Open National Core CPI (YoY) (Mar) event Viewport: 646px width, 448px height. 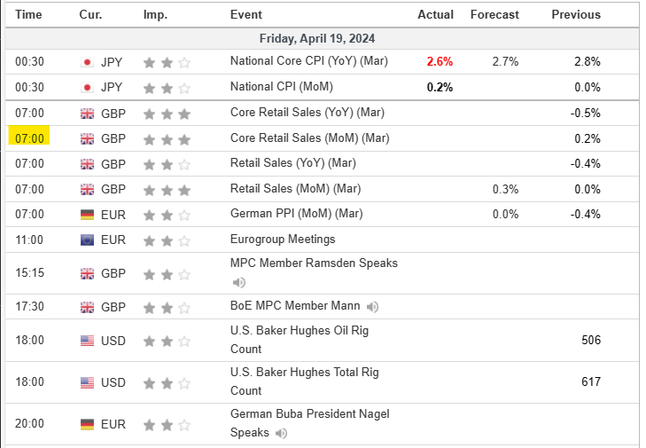tap(307, 62)
